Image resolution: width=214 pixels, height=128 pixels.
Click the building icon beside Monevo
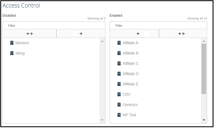pyautogui.click(x=12, y=43)
